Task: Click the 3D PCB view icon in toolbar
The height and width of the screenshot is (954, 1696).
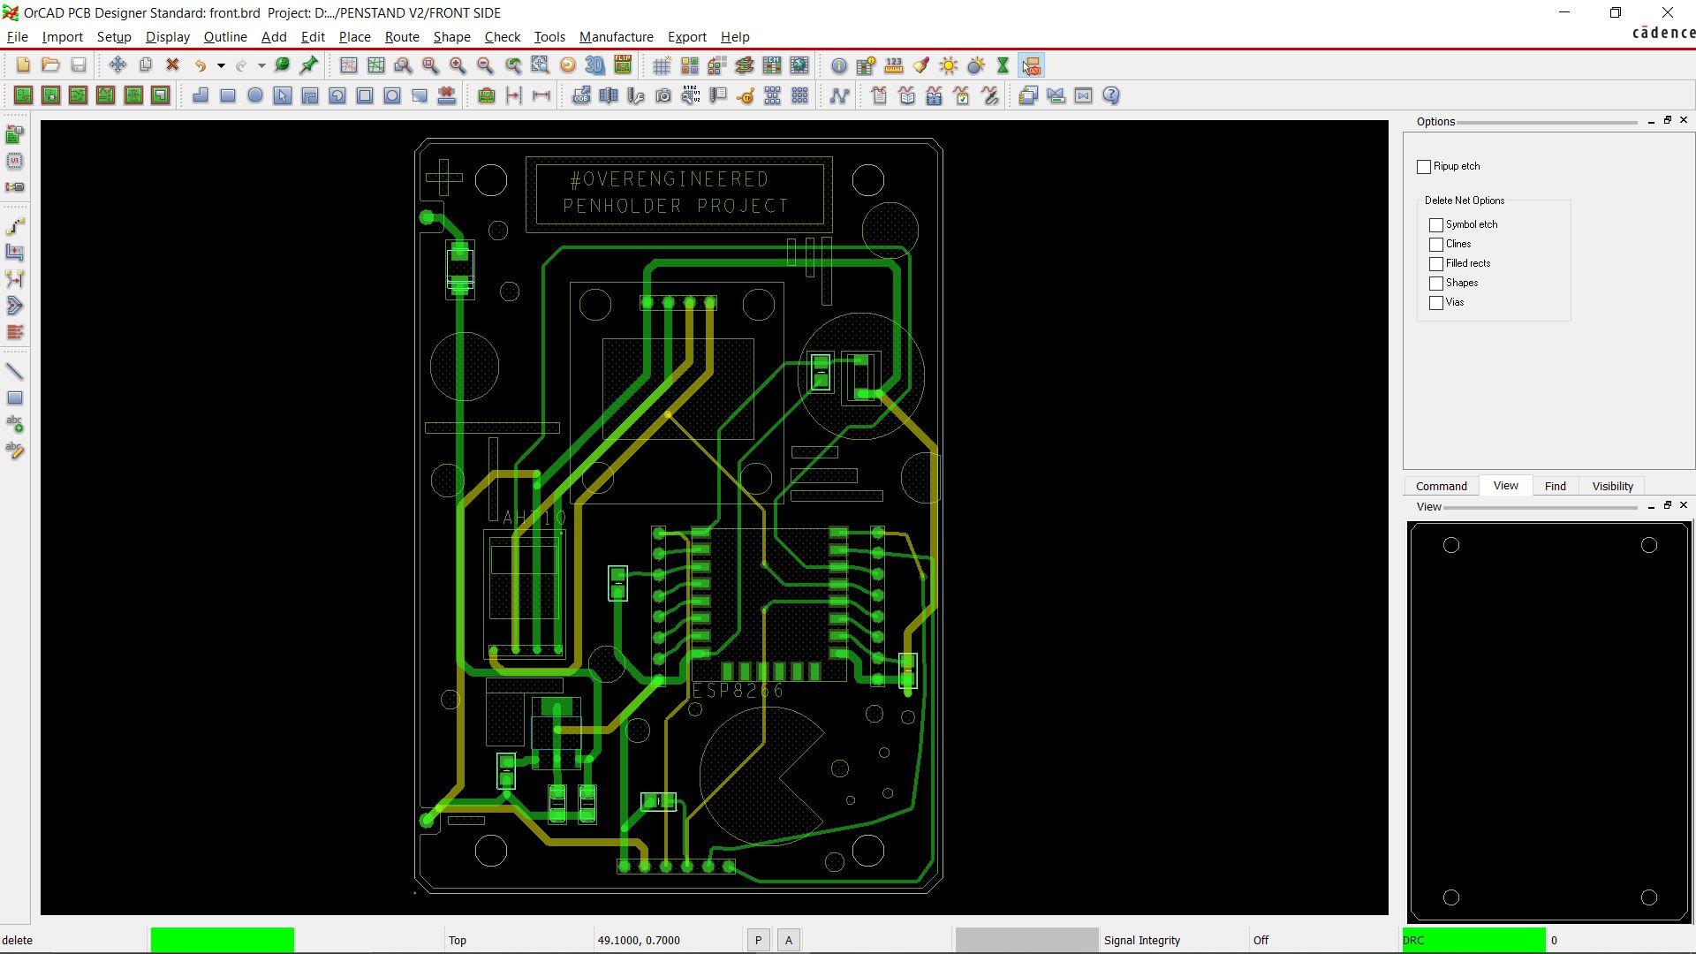Action: click(x=595, y=65)
